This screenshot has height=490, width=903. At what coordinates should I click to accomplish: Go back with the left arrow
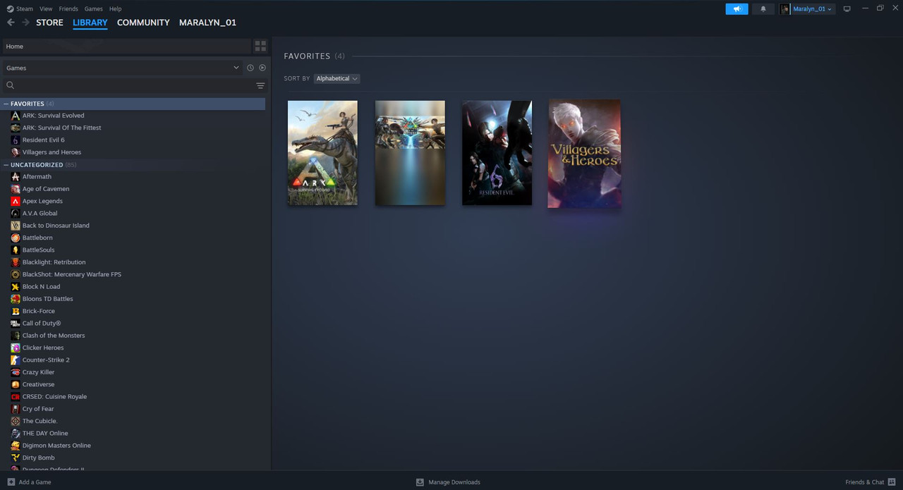11,23
